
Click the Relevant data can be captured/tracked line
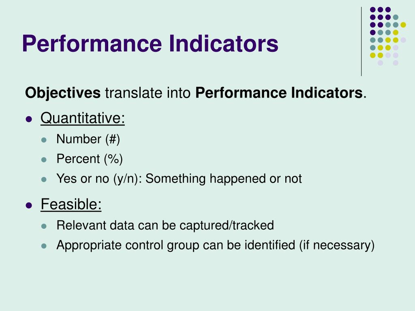(x=165, y=225)
